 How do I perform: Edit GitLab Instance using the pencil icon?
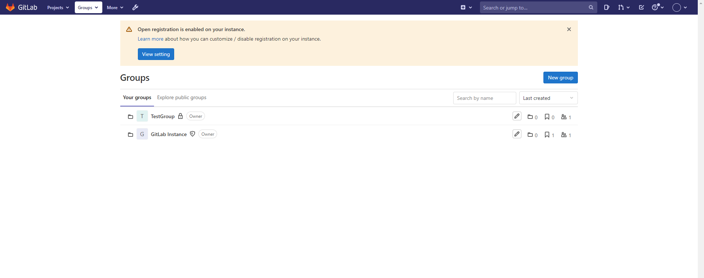click(x=517, y=134)
